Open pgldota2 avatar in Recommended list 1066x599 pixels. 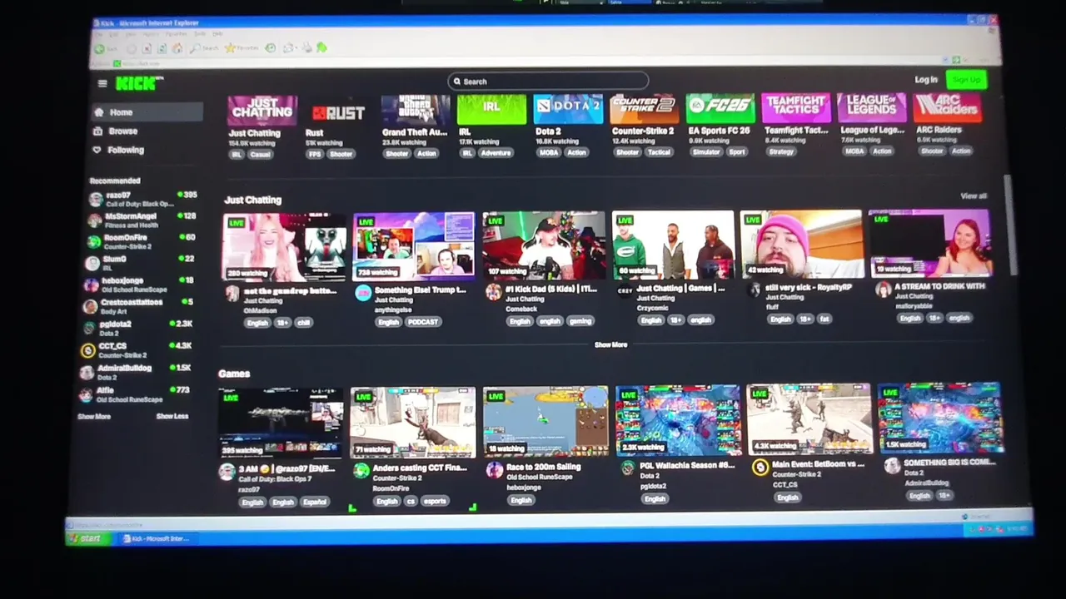pyautogui.click(x=88, y=328)
